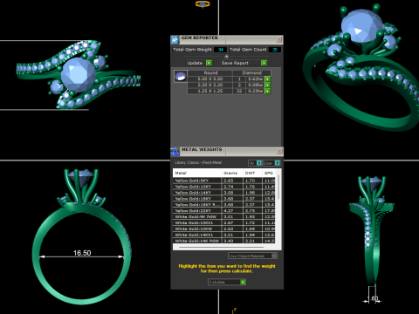
Task: Select the Yellow Gold:10KY row
Action: point(224,187)
